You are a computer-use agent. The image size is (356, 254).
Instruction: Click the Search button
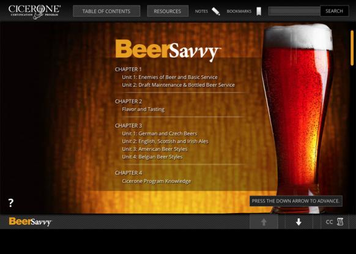click(x=334, y=11)
